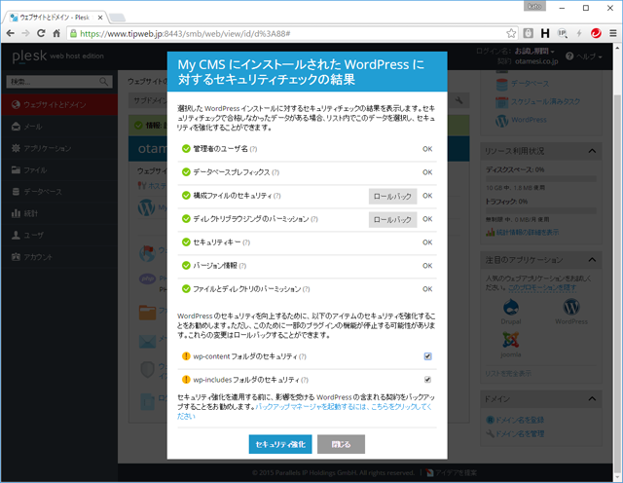
Task: Open the 統計情報の詳細を表示 link
Action: point(528,232)
